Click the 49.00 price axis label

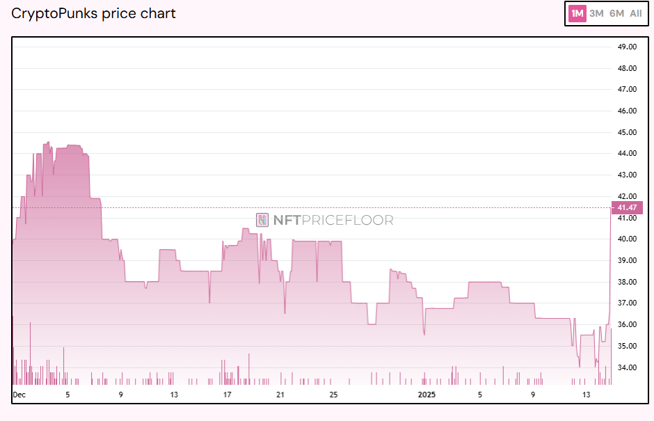(x=627, y=47)
